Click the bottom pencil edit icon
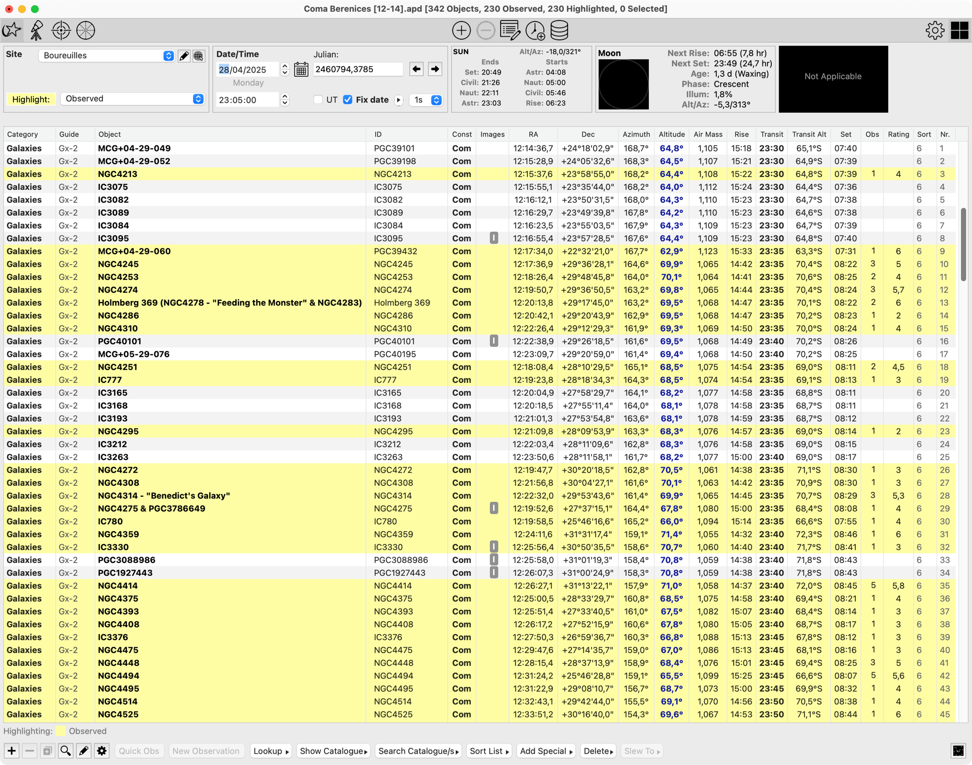 [84, 751]
